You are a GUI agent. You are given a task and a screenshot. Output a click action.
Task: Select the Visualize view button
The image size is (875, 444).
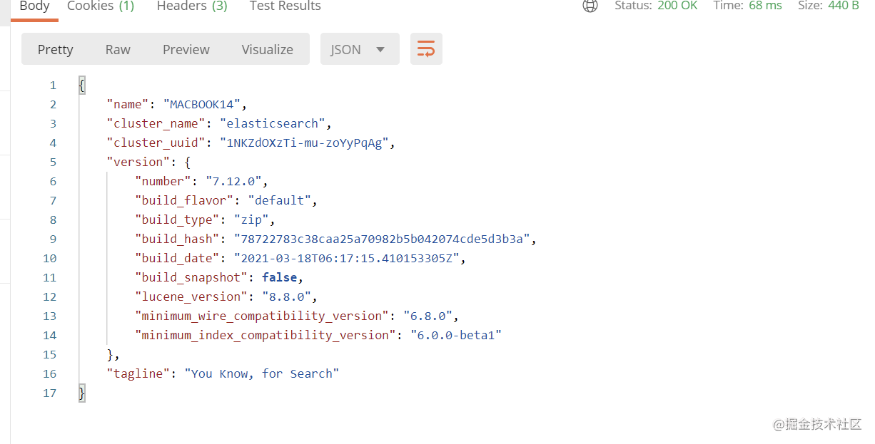point(268,49)
